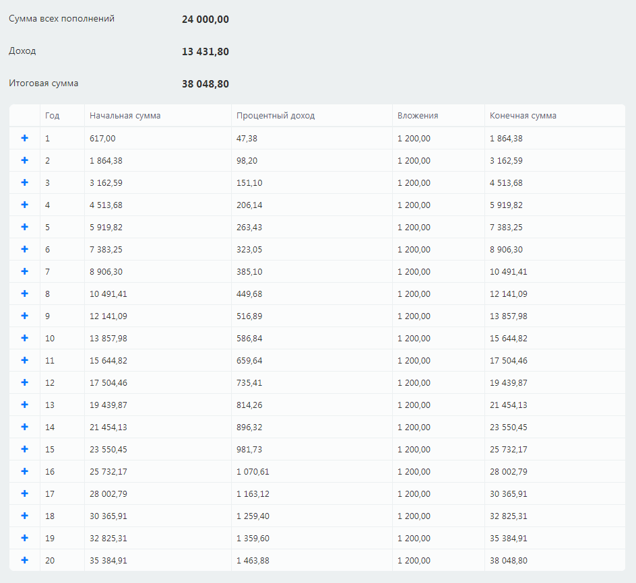Expand year 3 row with plus icon
This screenshot has width=636, height=583.
(x=25, y=182)
